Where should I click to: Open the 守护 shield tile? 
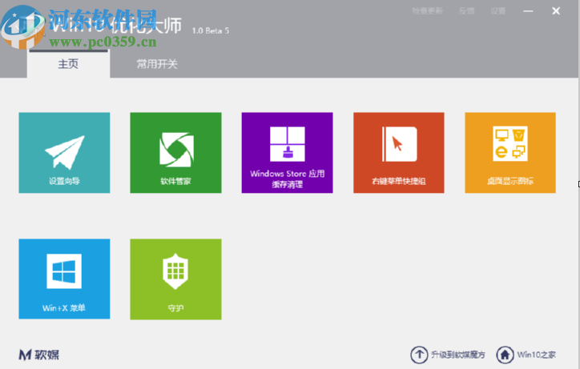(175, 279)
